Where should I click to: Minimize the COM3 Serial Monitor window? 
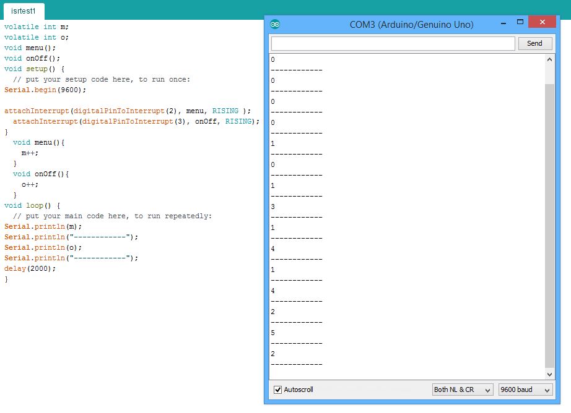(502, 22)
